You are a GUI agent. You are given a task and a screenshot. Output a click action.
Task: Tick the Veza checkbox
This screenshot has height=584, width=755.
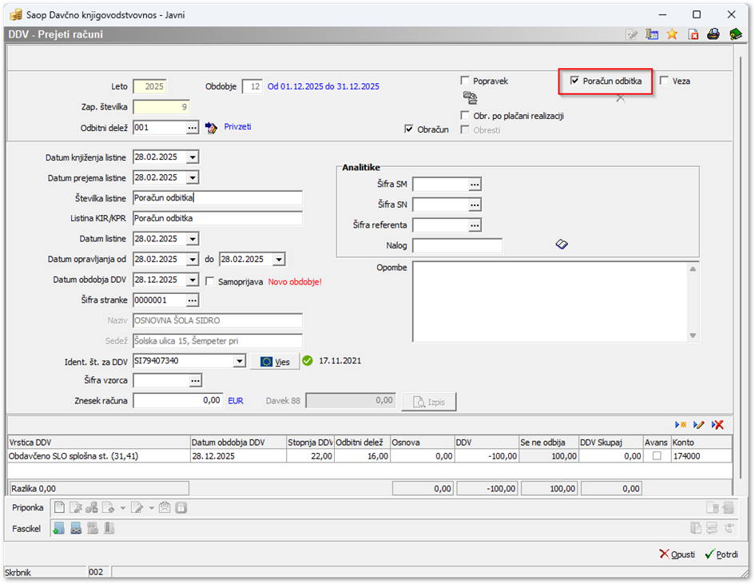pos(665,81)
